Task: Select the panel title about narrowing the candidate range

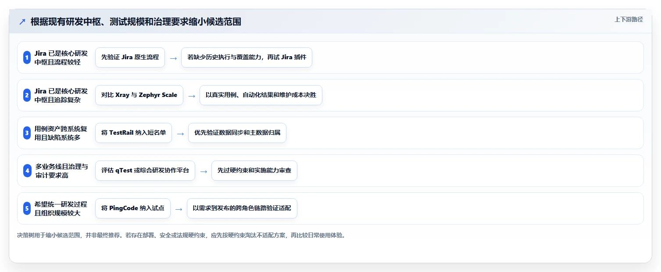Action: (136, 21)
